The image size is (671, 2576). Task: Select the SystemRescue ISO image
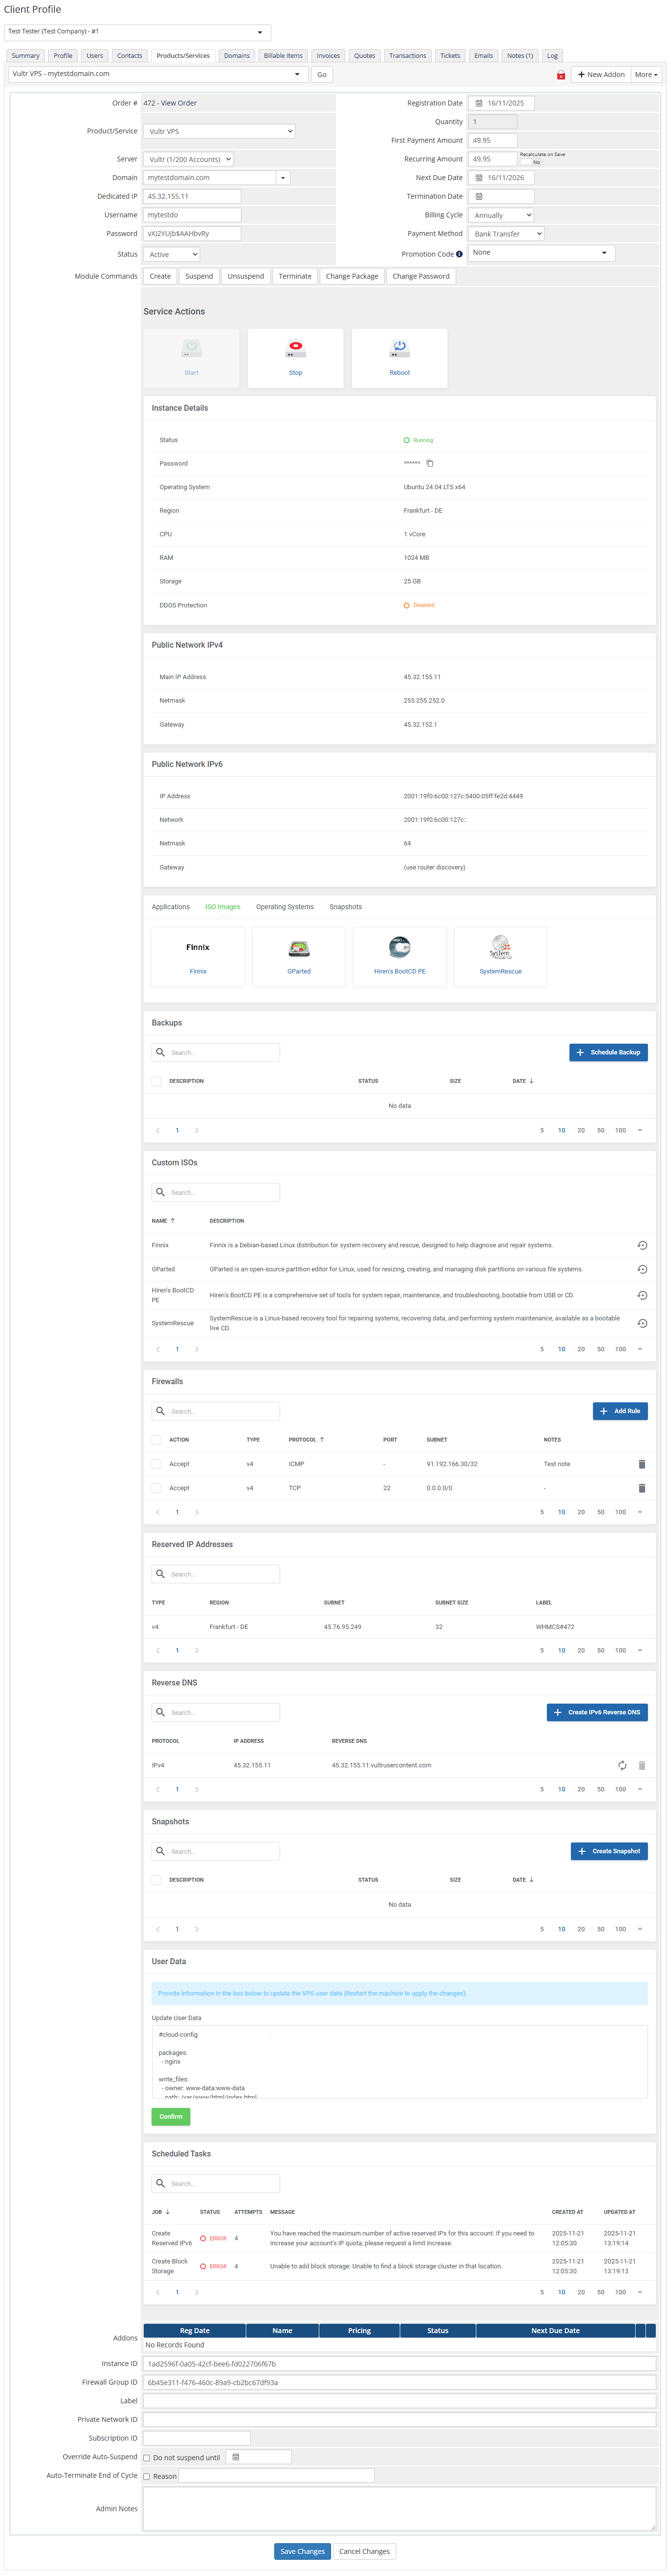[x=500, y=956]
